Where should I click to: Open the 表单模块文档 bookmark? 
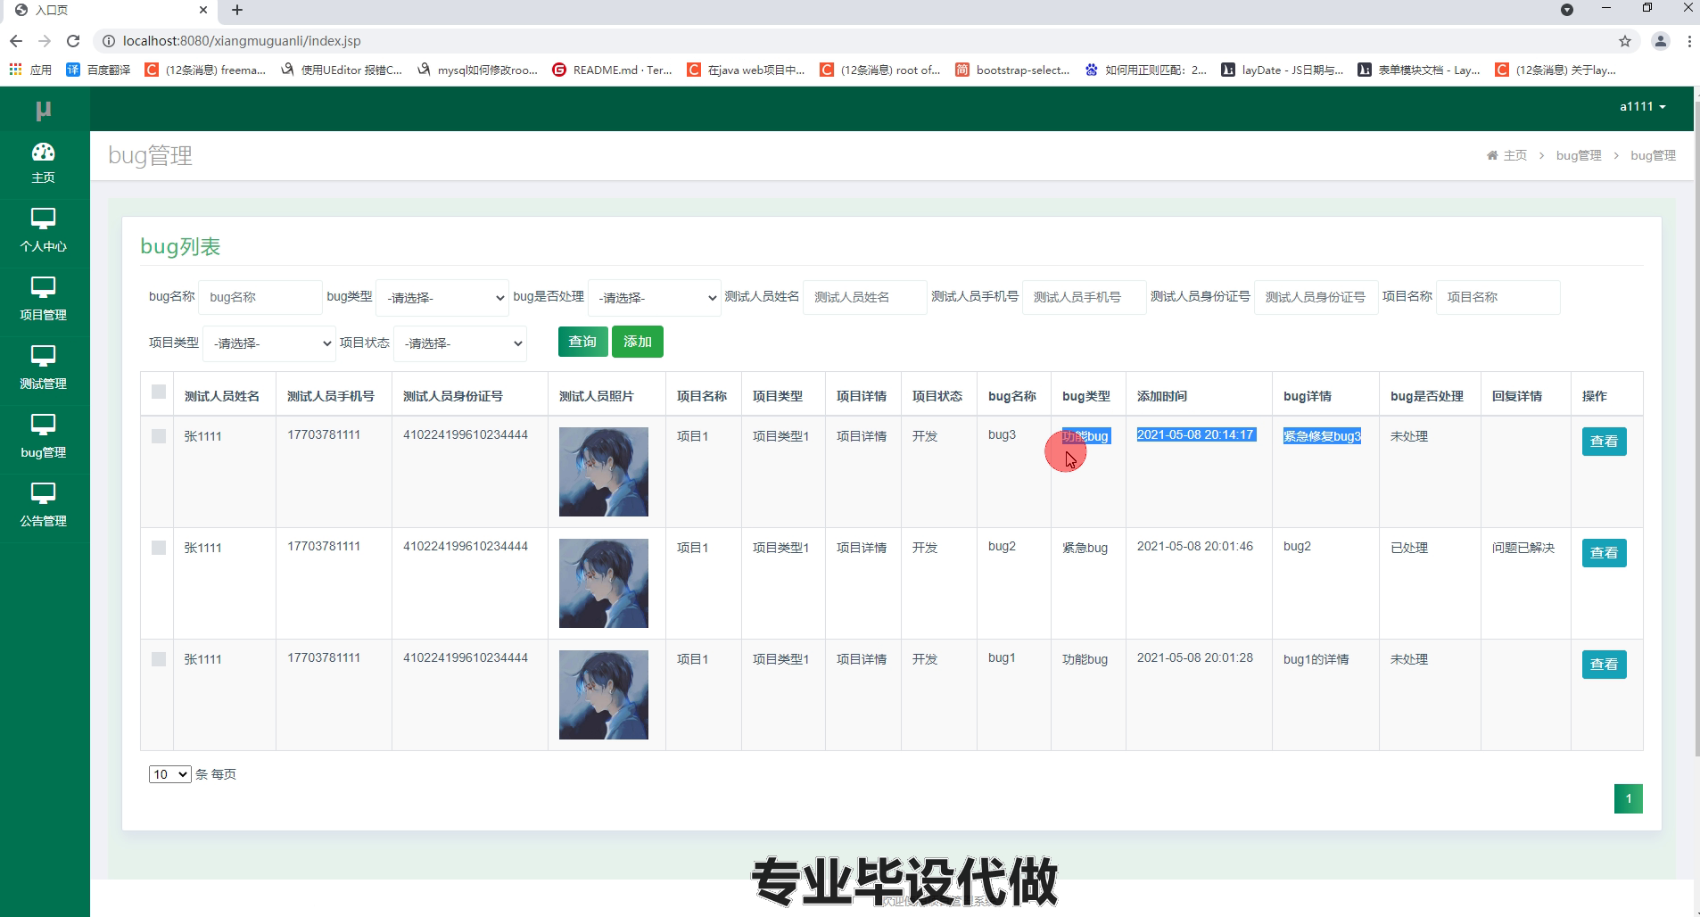pos(1419,70)
